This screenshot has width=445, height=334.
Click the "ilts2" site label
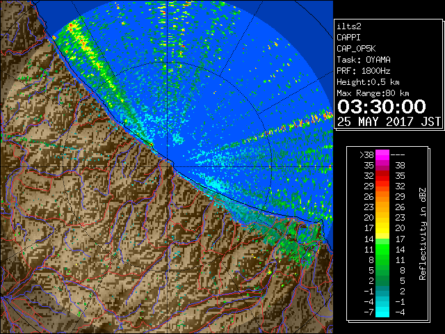[349, 26]
